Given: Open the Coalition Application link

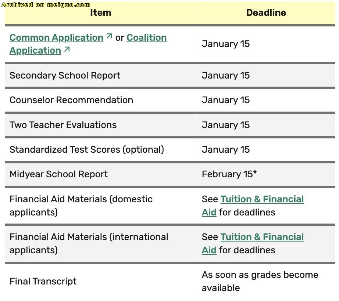Looking at the screenshot, I should pyautogui.click(x=146, y=38).
